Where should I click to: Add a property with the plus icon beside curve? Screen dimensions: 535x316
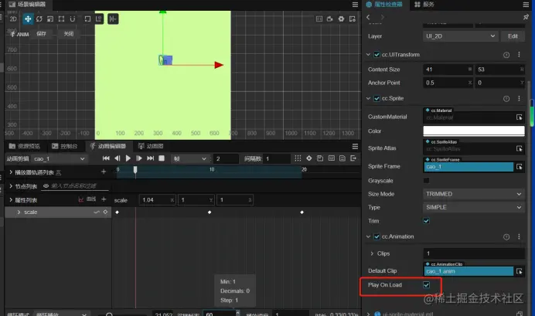(x=104, y=199)
